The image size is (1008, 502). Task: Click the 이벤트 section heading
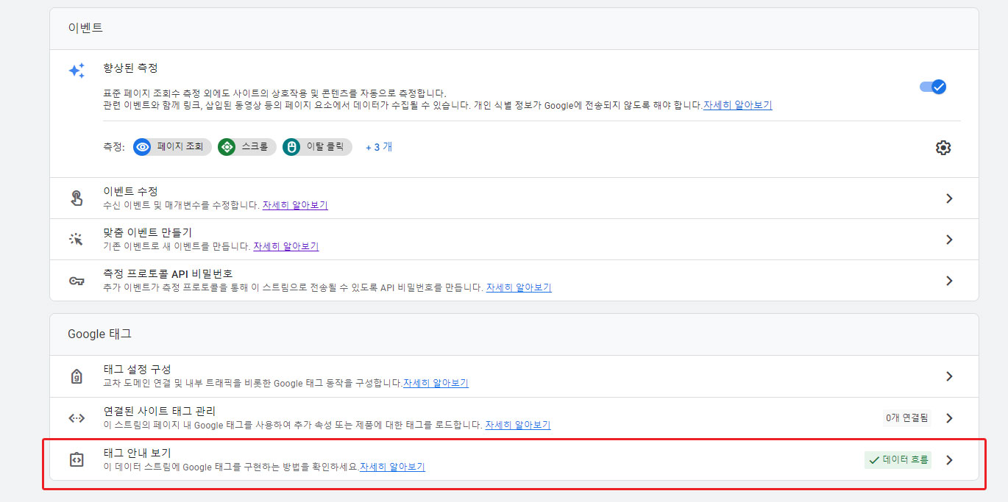[x=85, y=29]
